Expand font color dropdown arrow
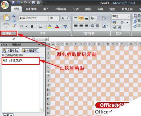 click(60, 26)
